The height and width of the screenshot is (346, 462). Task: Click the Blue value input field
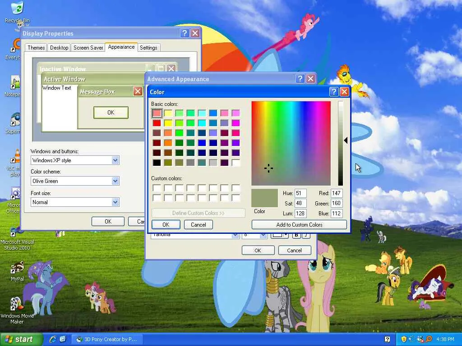pos(336,213)
